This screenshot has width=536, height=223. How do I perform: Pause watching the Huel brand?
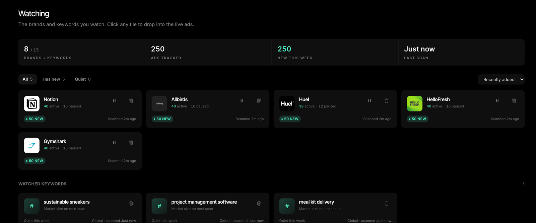(370, 101)
